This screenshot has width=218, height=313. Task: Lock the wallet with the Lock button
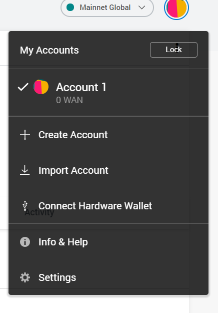(x=174, y=50)
